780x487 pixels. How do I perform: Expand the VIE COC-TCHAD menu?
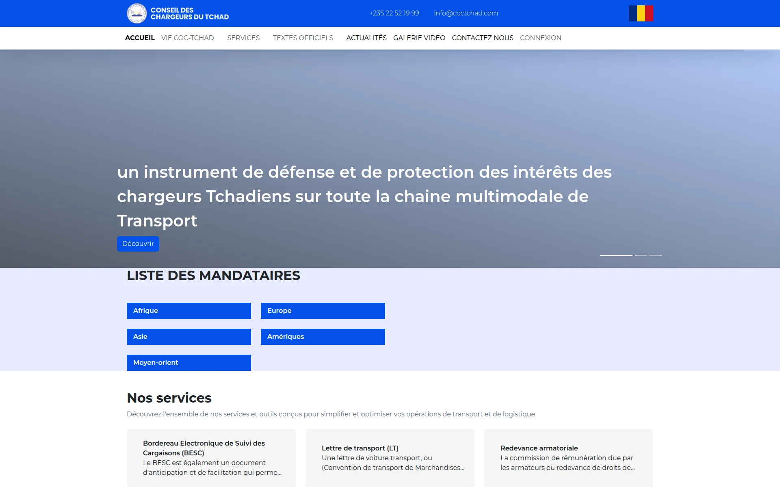(188, 38)
